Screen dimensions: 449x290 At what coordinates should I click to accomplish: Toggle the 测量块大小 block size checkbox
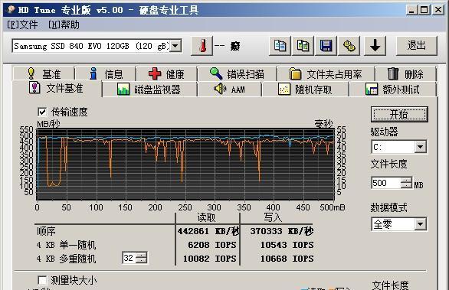tap(42, 280)
